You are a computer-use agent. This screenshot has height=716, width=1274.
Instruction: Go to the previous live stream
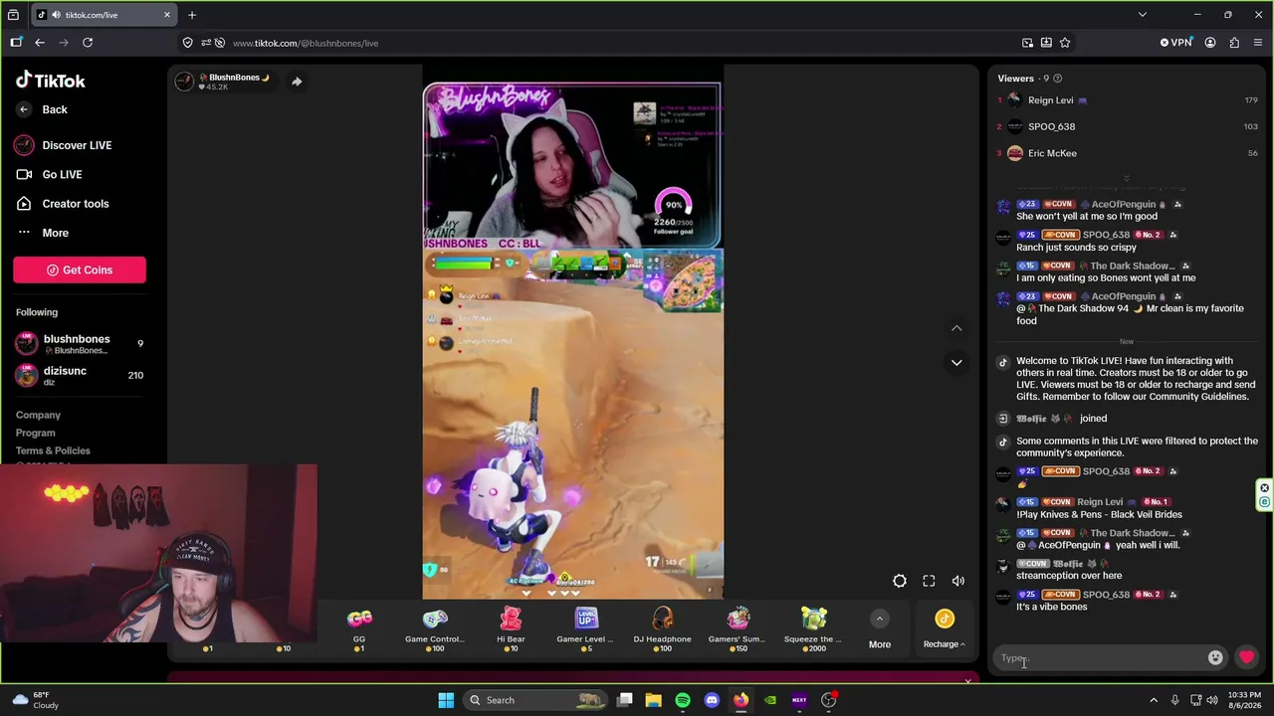pyautogui.click(x=956, y=328)
